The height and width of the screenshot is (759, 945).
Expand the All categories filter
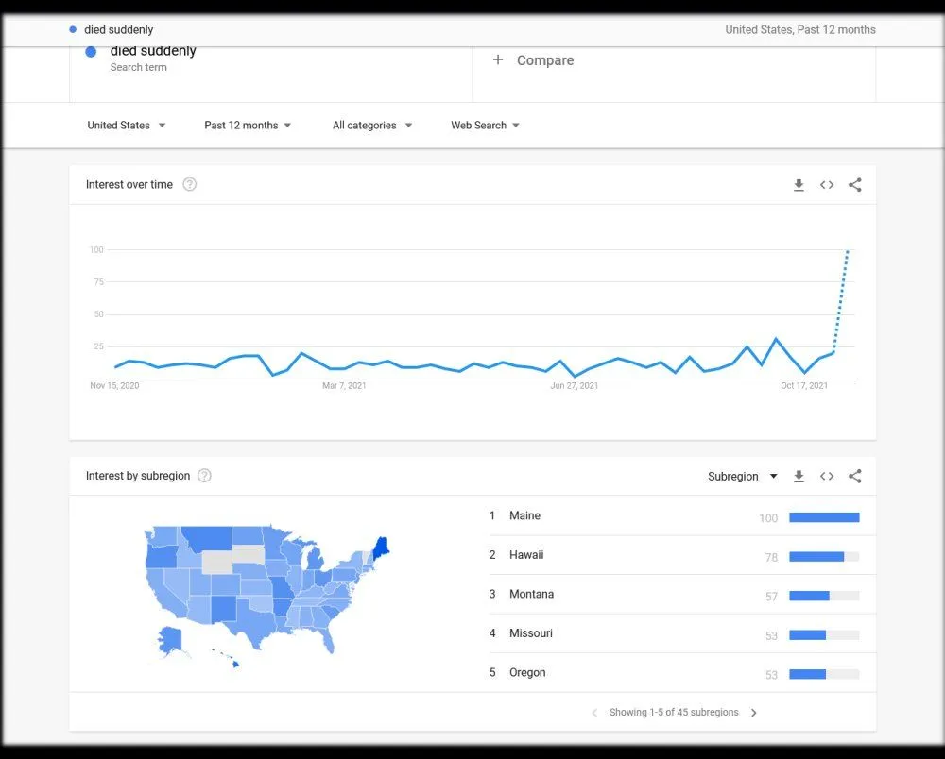[x=372, y=126]
